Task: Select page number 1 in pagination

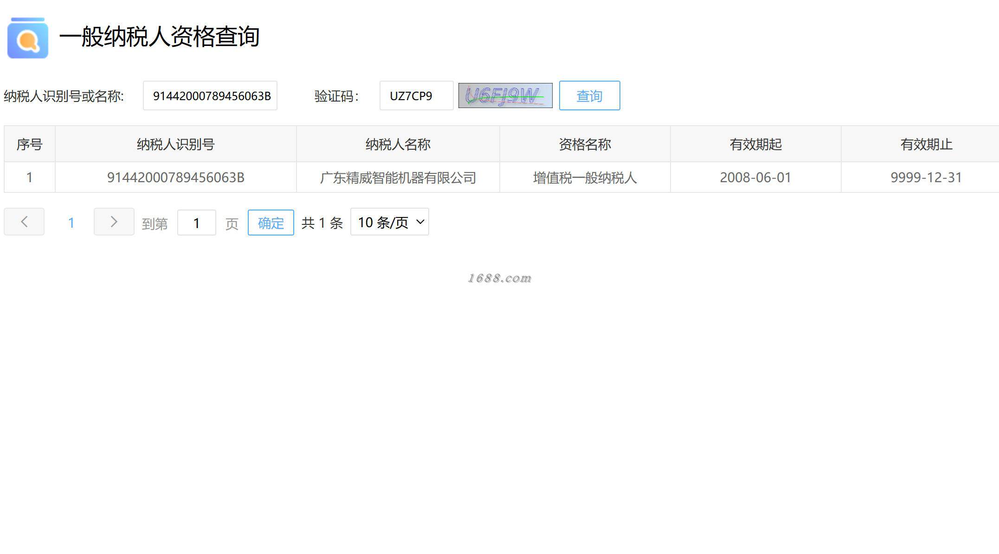Action: (x=71, y=223)
